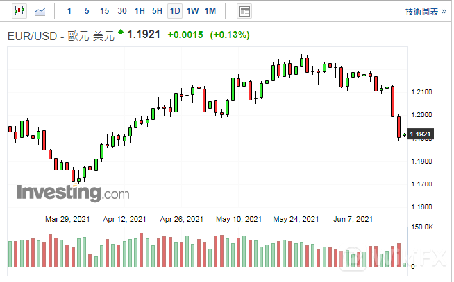Viewport: 454px width, 282px height.
Task: Switch to the 30 minute interval
Action: tap(122, 11)
